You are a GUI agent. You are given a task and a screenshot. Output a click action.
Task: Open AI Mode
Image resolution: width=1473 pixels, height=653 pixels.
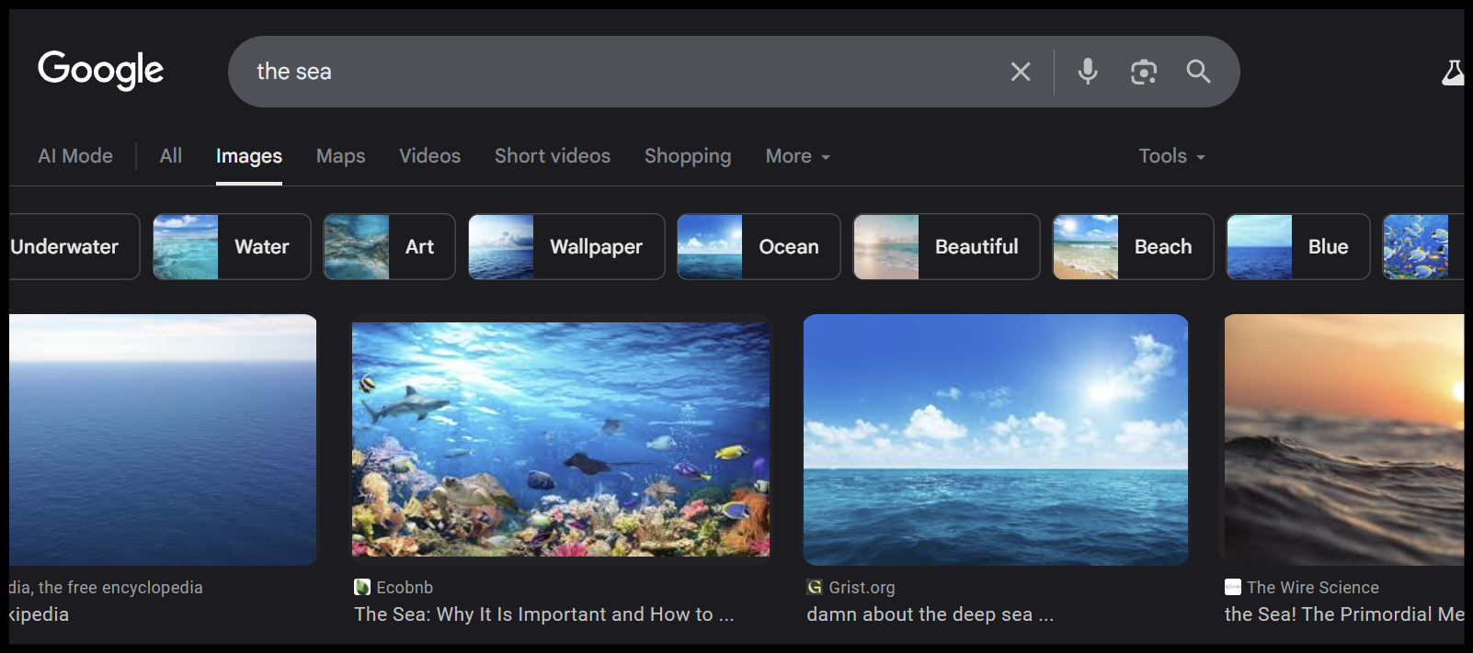75,156
